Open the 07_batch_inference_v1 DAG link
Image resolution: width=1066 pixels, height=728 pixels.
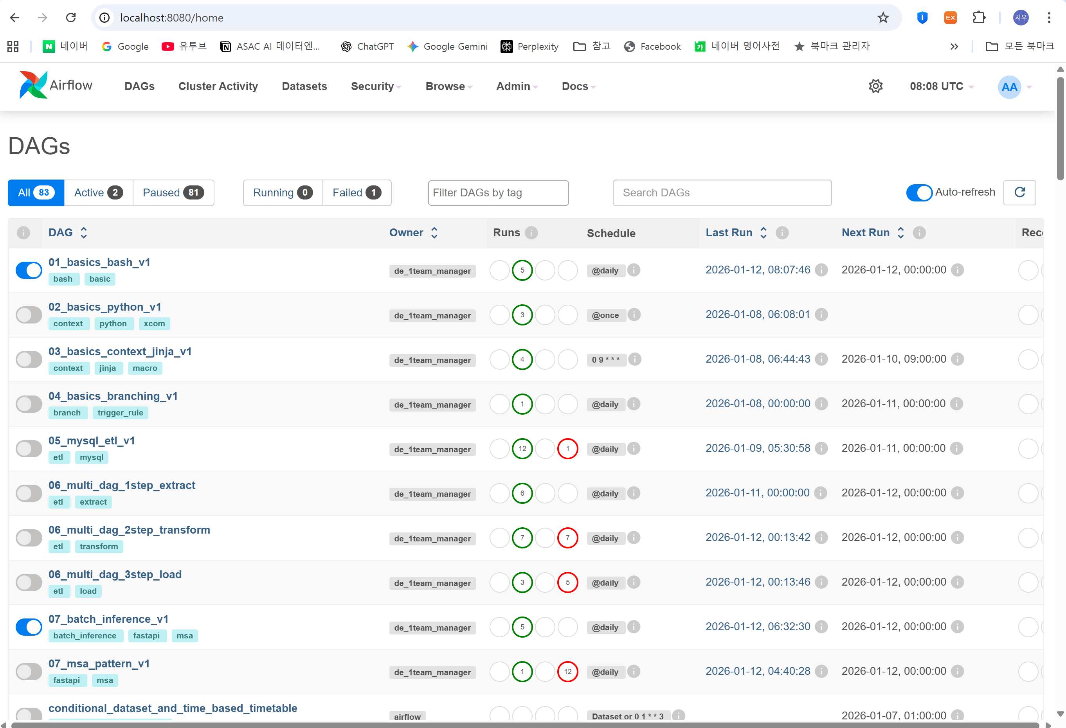coord(108,619)
